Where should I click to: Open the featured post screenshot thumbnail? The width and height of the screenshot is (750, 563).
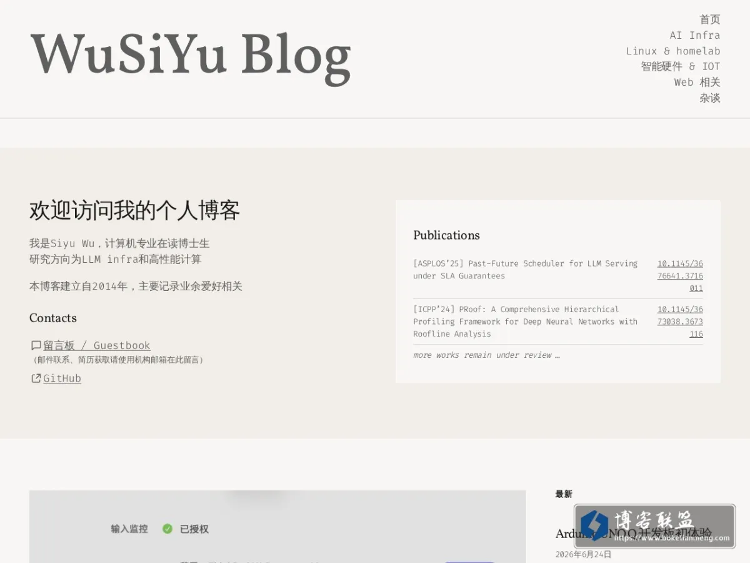pyautogui.click(x=277, y=526)
